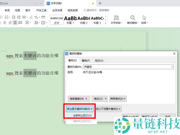Screen dimensions: 180x135
Task: Right align the paragraph
Action: click(x=10, y=22)
